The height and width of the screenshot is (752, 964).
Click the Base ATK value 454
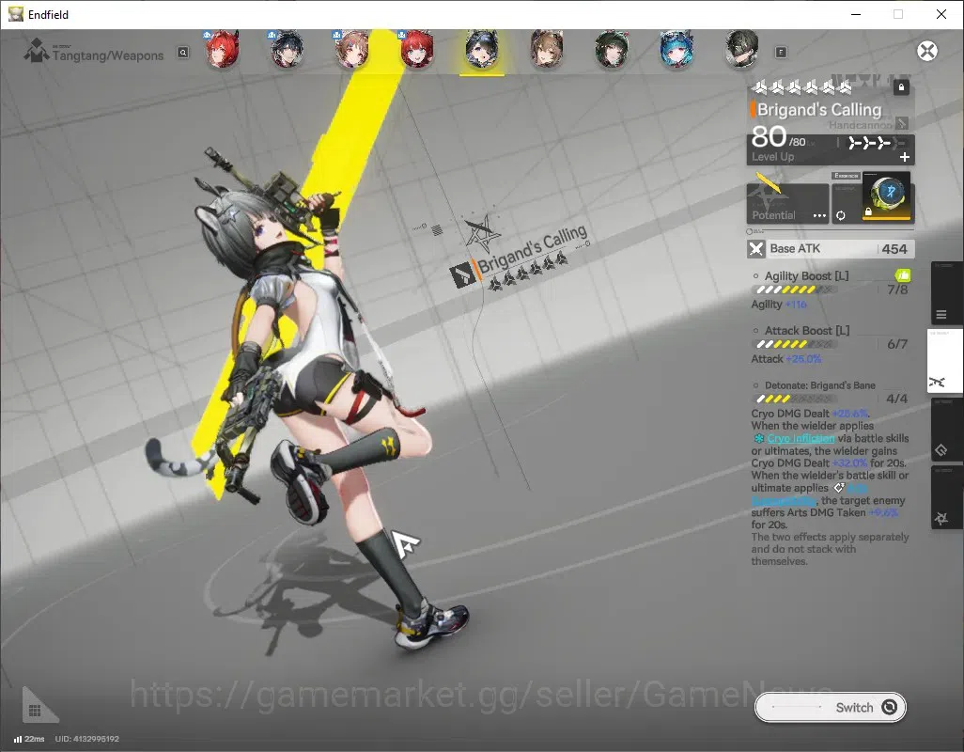(x=894, y=249)
